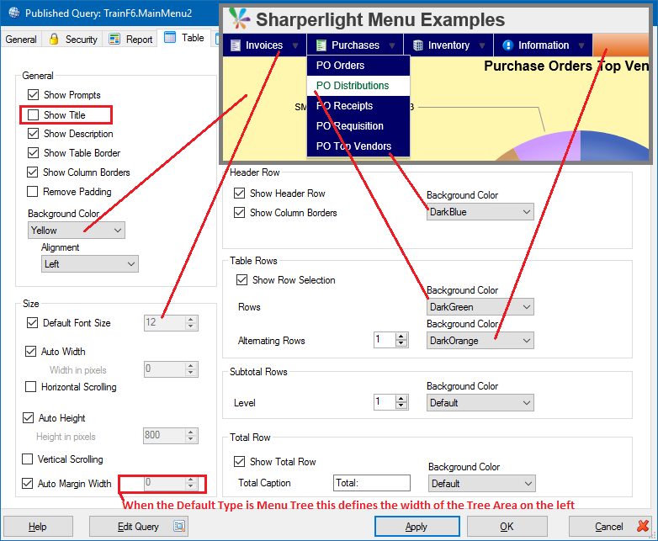Click the Edit Query button

coord(139,527)
